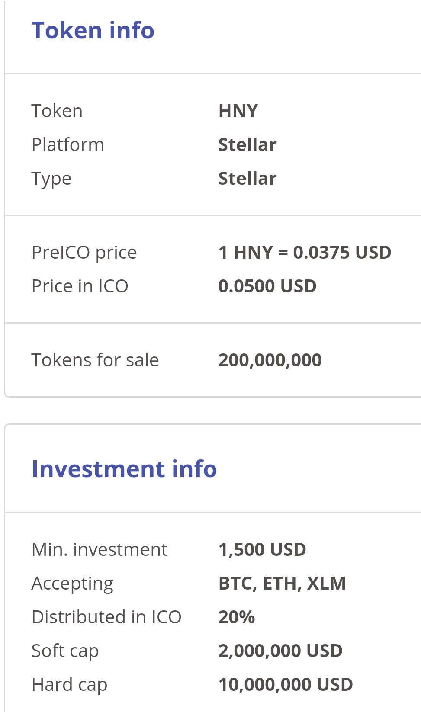Viewport: 421px width, 712px height.
Task: Select the BTC, ETH, XLM accepting value
Action: coord(282,584)
